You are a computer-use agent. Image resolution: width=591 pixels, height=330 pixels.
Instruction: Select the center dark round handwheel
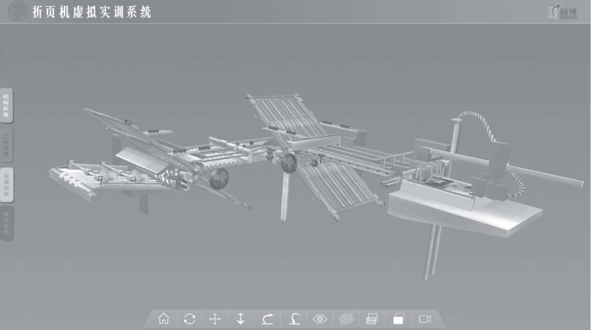pos(289,163)
